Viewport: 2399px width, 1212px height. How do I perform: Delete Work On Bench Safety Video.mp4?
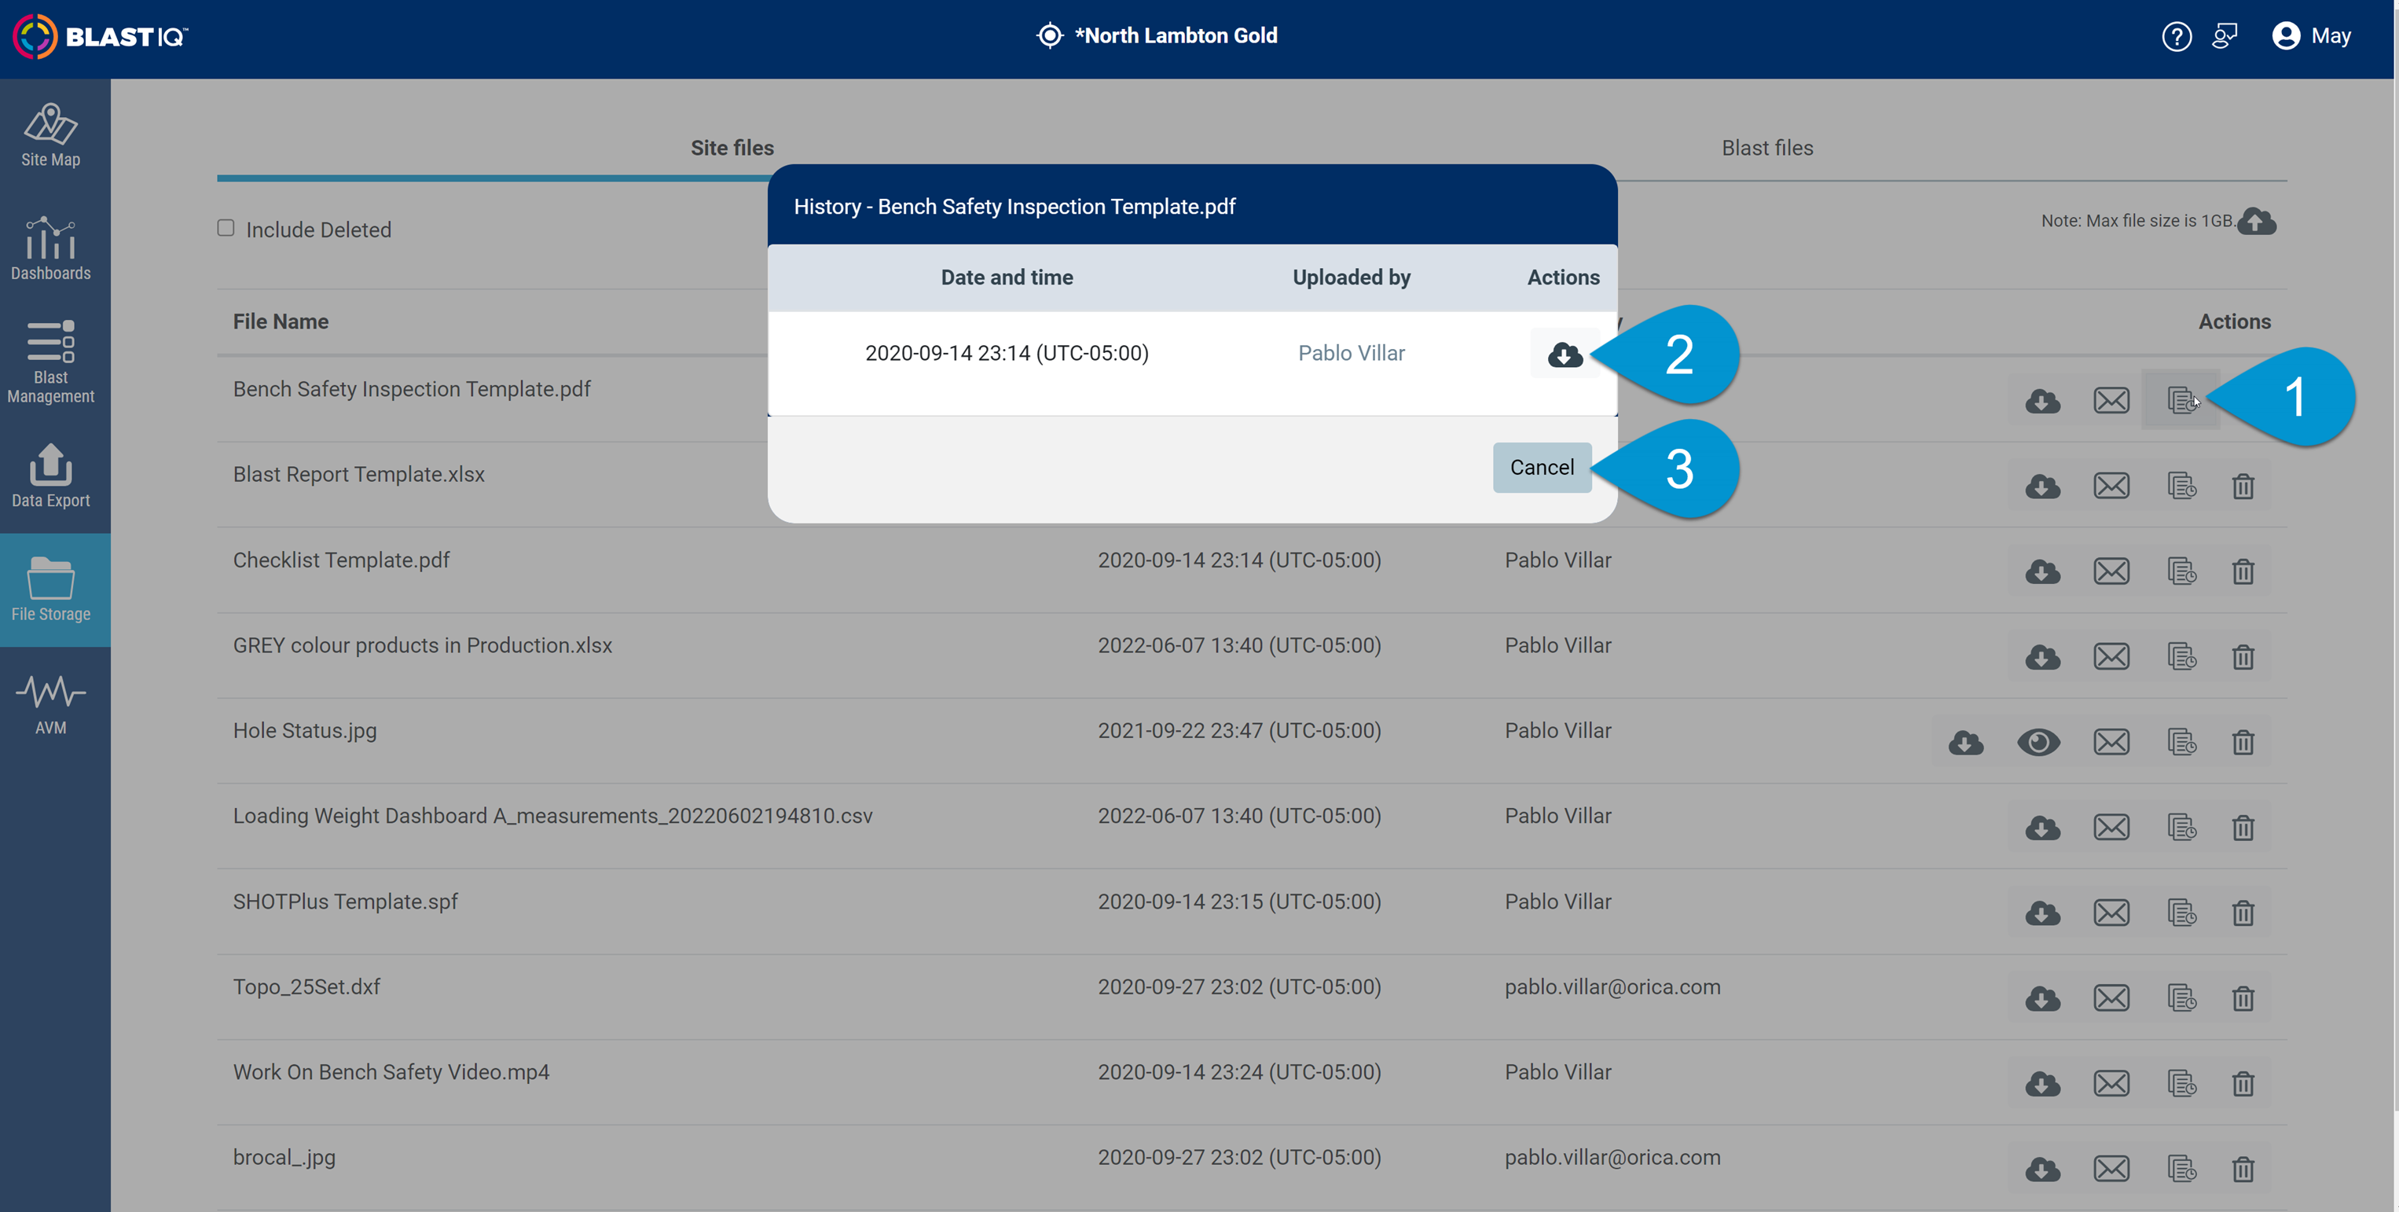(2243, 1083)
